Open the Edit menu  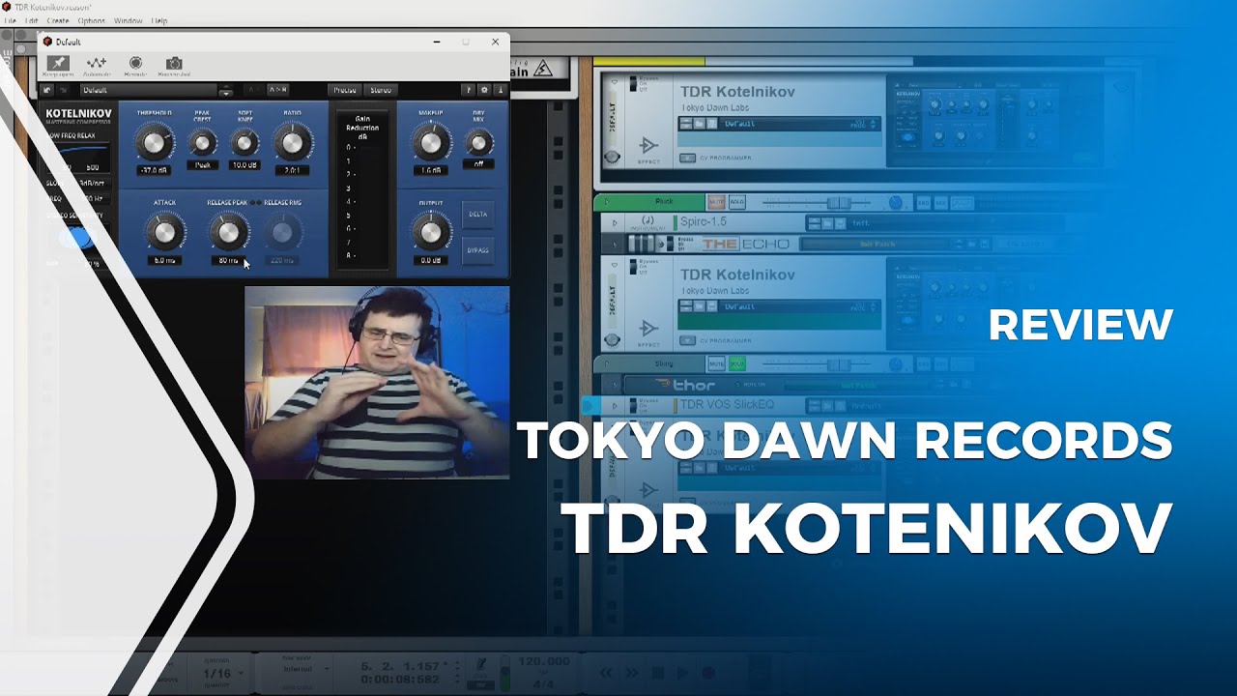(x=32, y=20)
